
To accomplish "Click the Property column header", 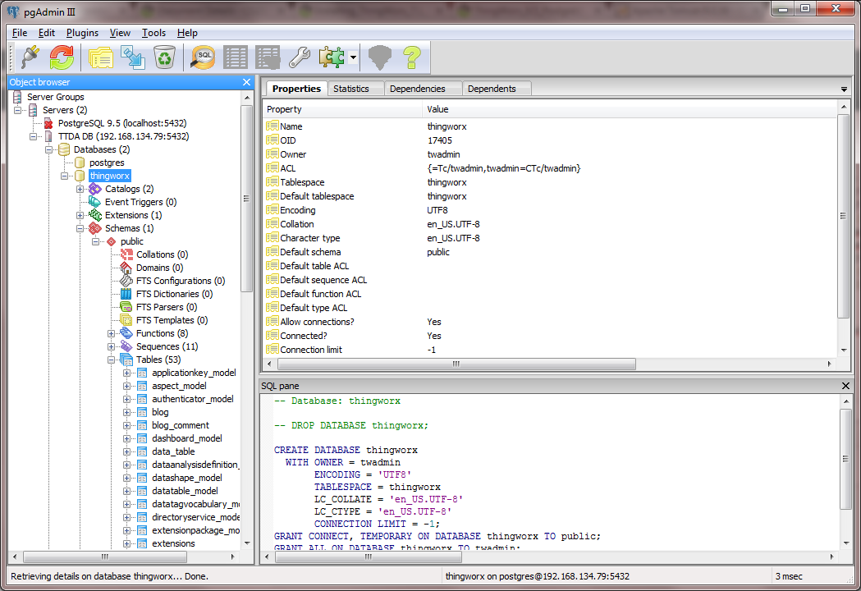I will (x=343, y=109).
